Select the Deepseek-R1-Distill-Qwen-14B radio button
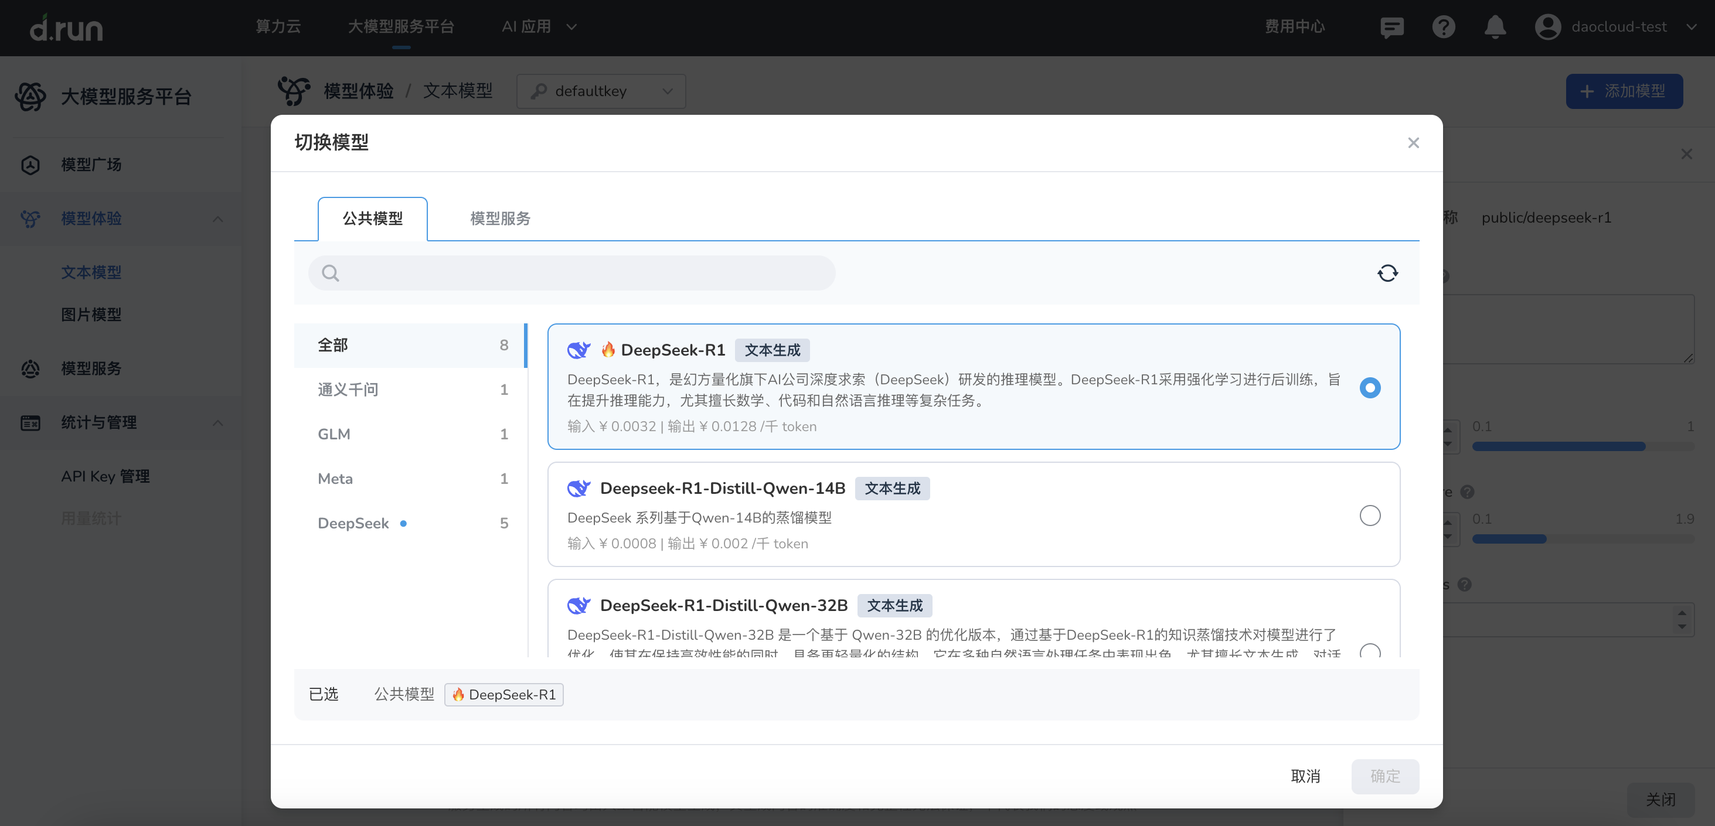Image resolution: width=1715 pixels, height=826 pixels. tap(1369, 515)
